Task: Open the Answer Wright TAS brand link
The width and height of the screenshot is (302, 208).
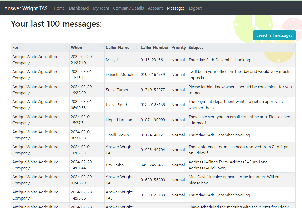Action: pos(26,8)
